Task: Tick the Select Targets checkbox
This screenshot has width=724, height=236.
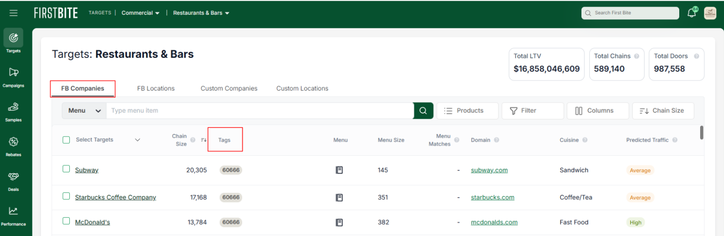Action: (x=66, y=140)
